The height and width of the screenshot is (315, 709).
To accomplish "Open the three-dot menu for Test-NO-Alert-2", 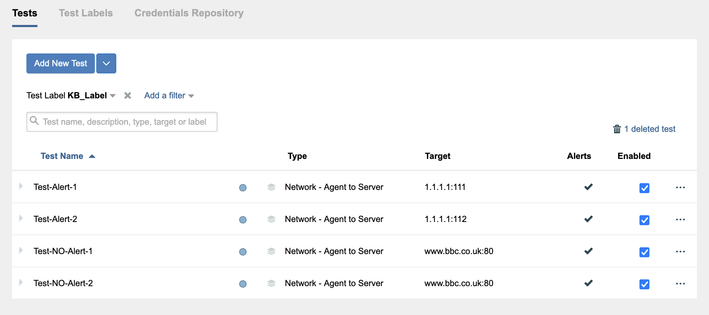I will tap(680, 284).
